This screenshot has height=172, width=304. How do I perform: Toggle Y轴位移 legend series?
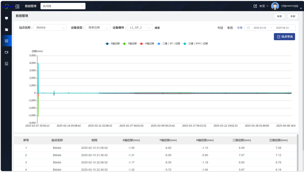[129, 43]
